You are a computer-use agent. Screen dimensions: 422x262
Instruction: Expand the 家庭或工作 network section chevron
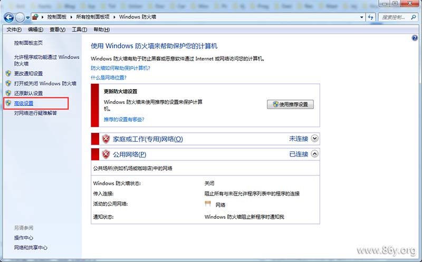pyautogui.click(x=314, y=139)
